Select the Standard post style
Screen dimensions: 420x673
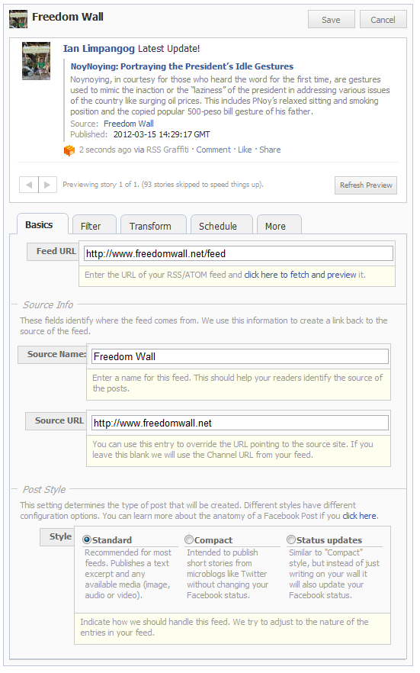pyautogui.click(x=87, y=539)
